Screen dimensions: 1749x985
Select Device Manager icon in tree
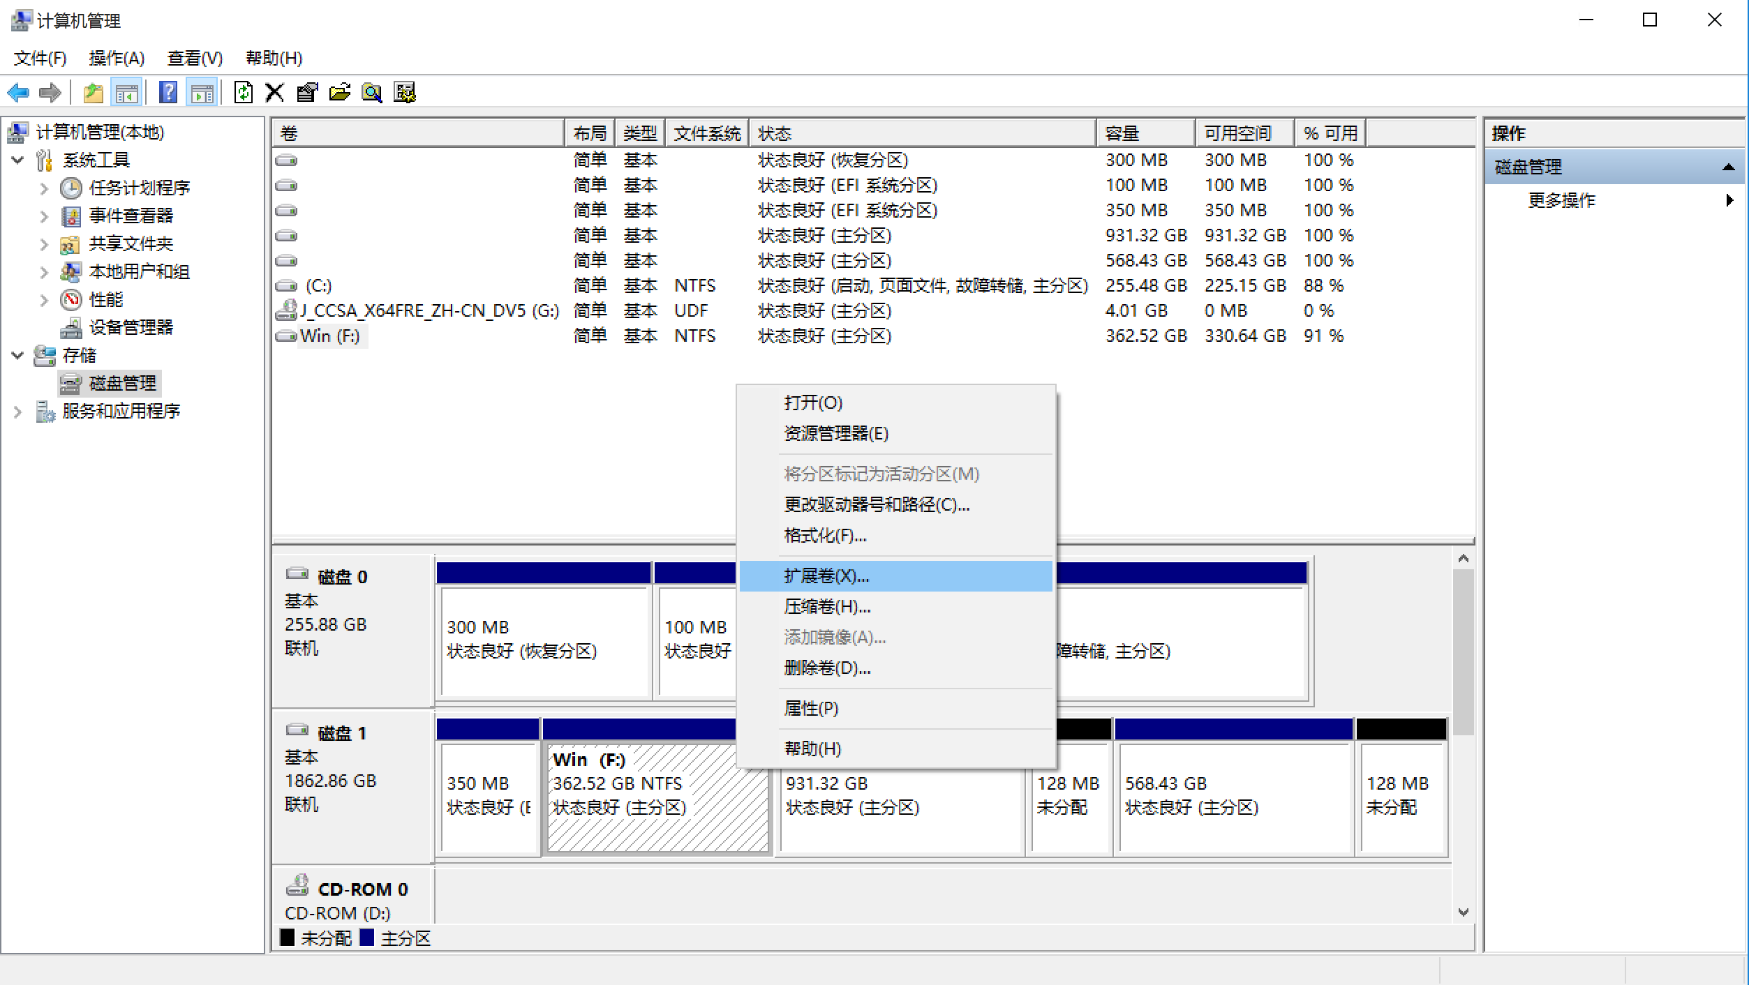coord(71,327)
